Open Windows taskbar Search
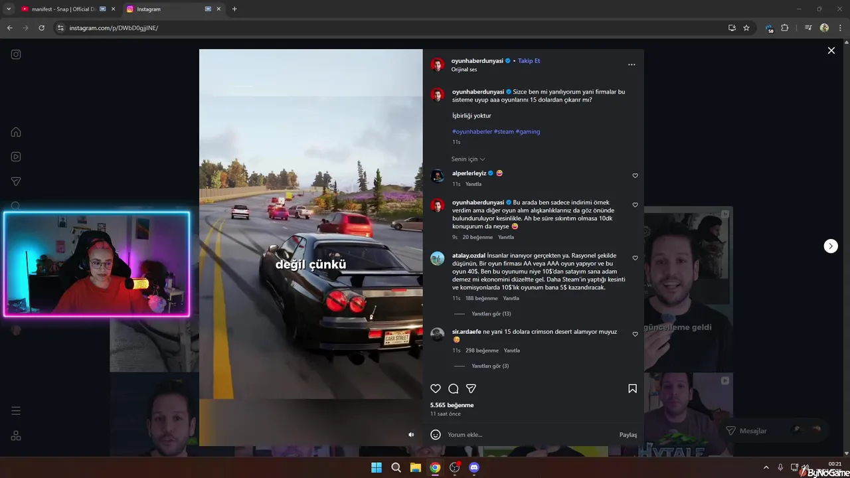850x478 pixels. pyautogui.click(x=396, y=467)
